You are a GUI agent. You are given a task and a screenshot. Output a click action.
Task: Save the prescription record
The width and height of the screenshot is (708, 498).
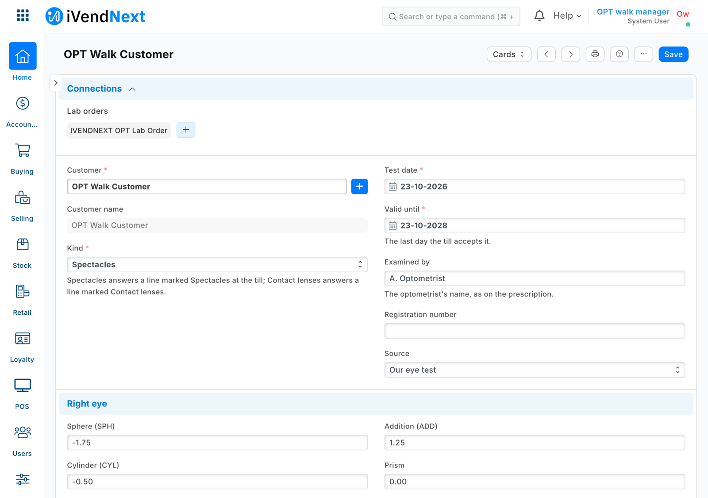[x=673, y=54]
